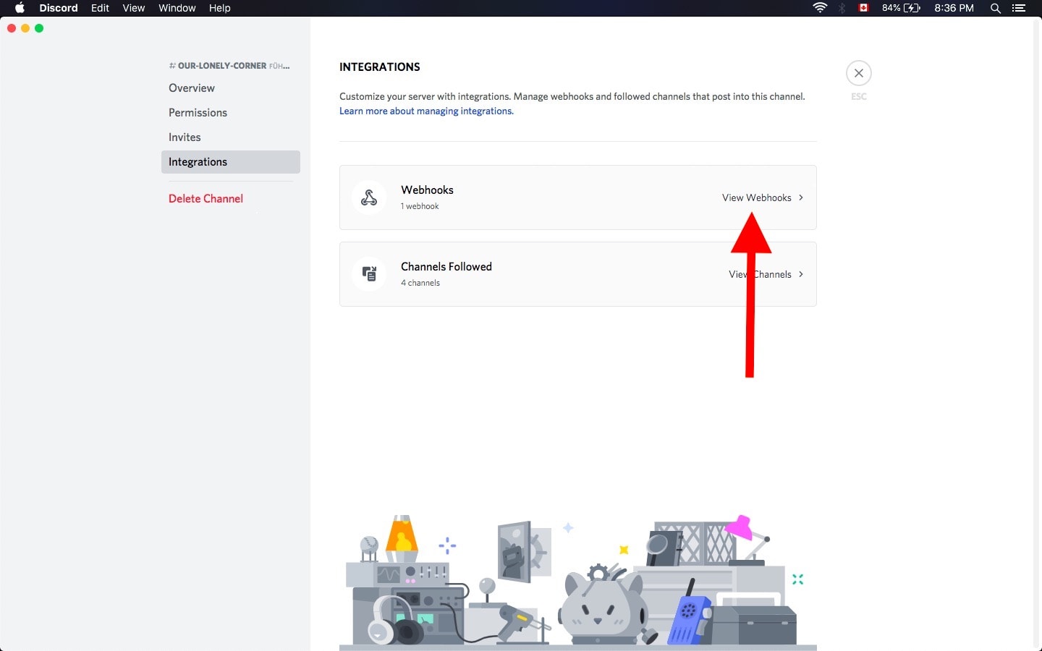
Task: Click the 84% battery percentage
Action: (x=891, y=8)
